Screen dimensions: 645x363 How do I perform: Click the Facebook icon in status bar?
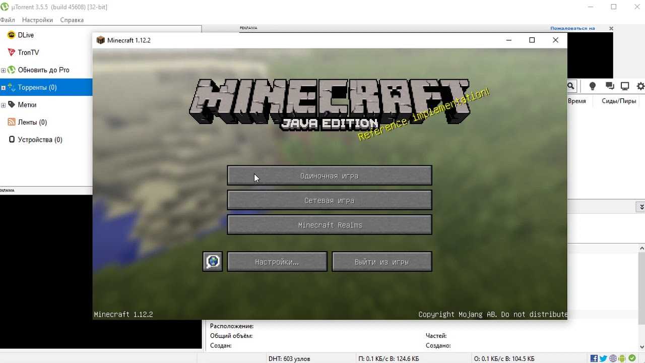coord(594,358)
